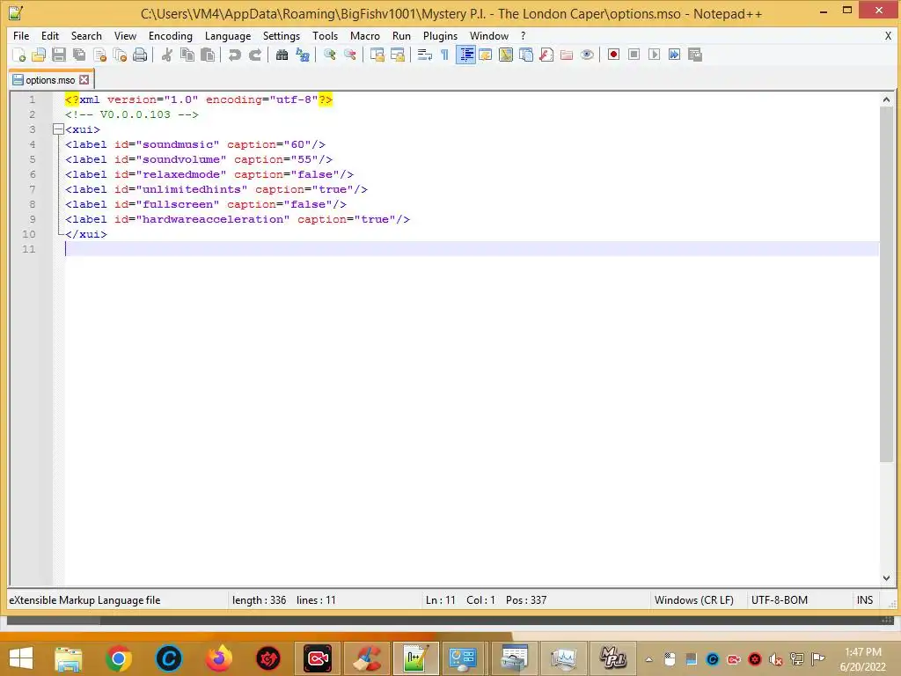Toggle the Indent guide toolbar icon
901x676 pixels.
pos(465,55)
